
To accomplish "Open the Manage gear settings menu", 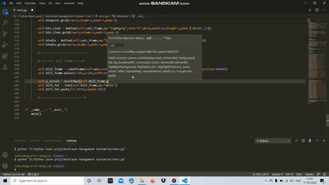I will click(x=5, y=166).
